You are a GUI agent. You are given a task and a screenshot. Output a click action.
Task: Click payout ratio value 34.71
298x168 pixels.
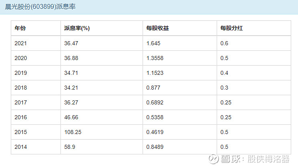click(x=71, y=73)
